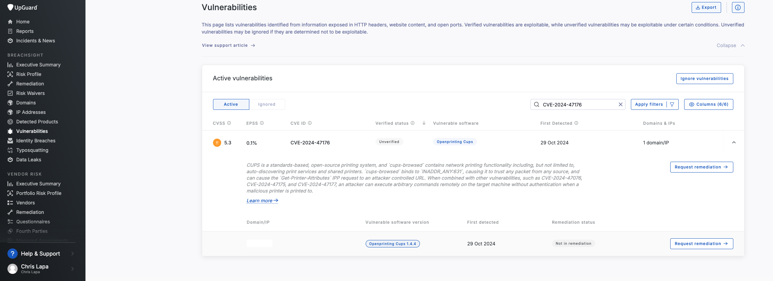The height and width of the screenshot is (281, 773).
Task: Click Chris Lapa avatar
Action: point(13,269)
